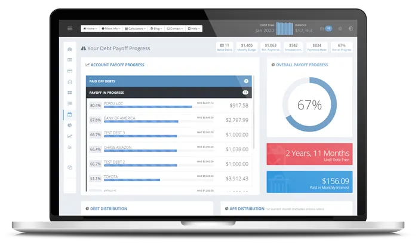Click the headset support sidebar icon
Viewport: 418px width, 248px height.
pyautogui.click(x=70, y=82)
